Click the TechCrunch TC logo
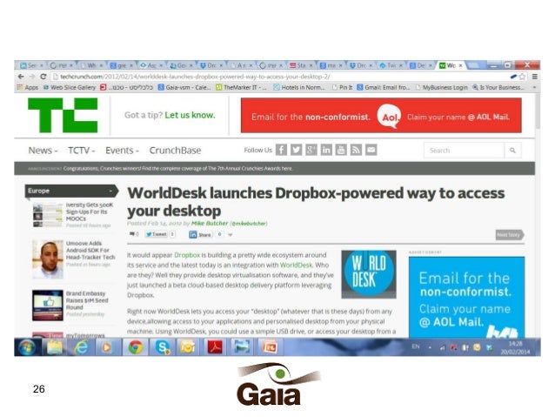 click(x=63, y=115)
